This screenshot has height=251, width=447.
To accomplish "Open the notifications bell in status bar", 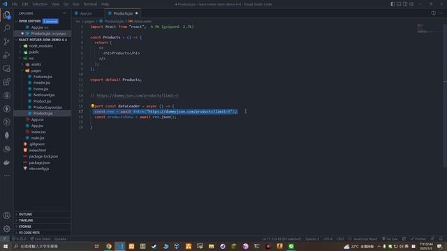I will click(441, 238).
